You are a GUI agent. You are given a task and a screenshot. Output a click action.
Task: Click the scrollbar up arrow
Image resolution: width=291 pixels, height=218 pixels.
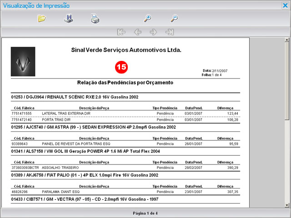287,40
